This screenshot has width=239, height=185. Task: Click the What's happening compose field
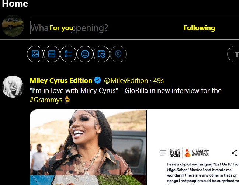click(134, 28)
